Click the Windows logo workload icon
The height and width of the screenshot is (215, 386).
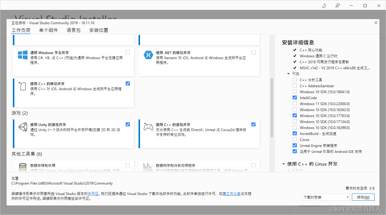tap(23, 55)
